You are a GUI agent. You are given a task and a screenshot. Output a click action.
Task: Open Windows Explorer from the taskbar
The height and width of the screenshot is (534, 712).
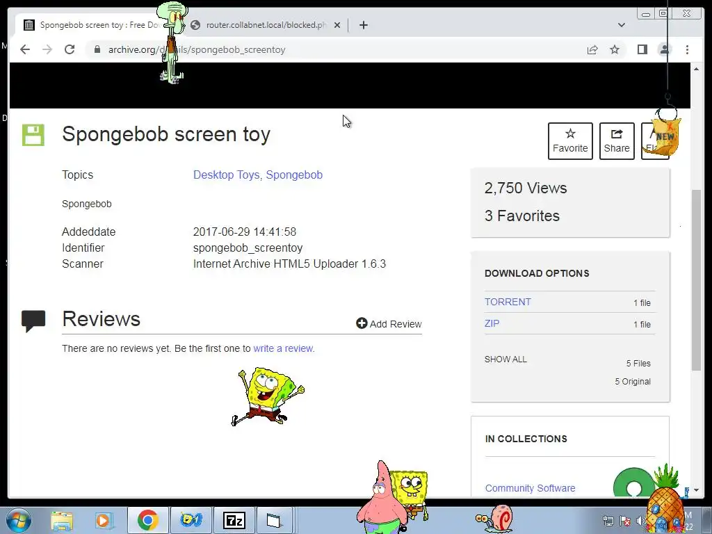62,520
